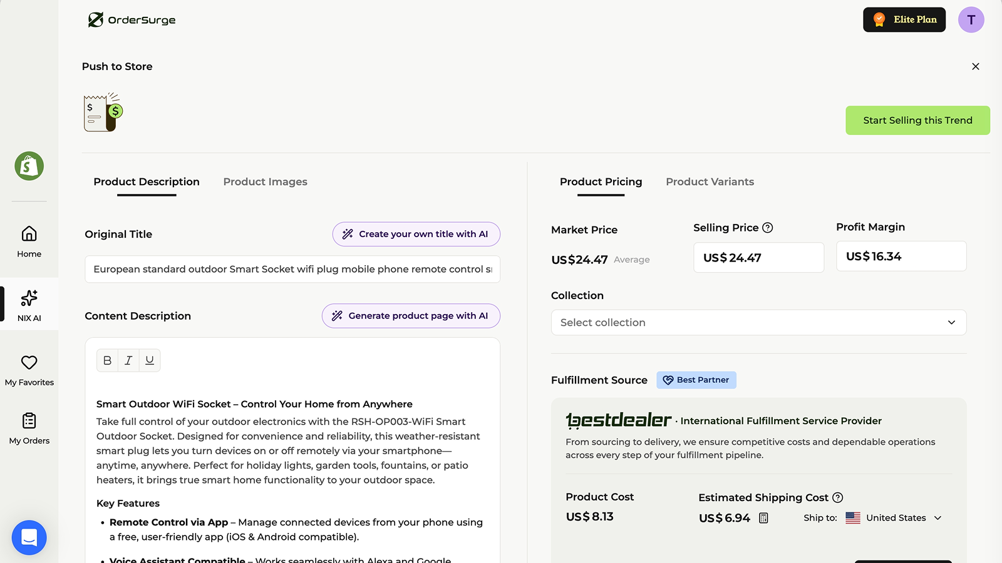The image size is (1002, 563).
Task: Click Start Selling this Trend button
Action: [x=917, y=120]
